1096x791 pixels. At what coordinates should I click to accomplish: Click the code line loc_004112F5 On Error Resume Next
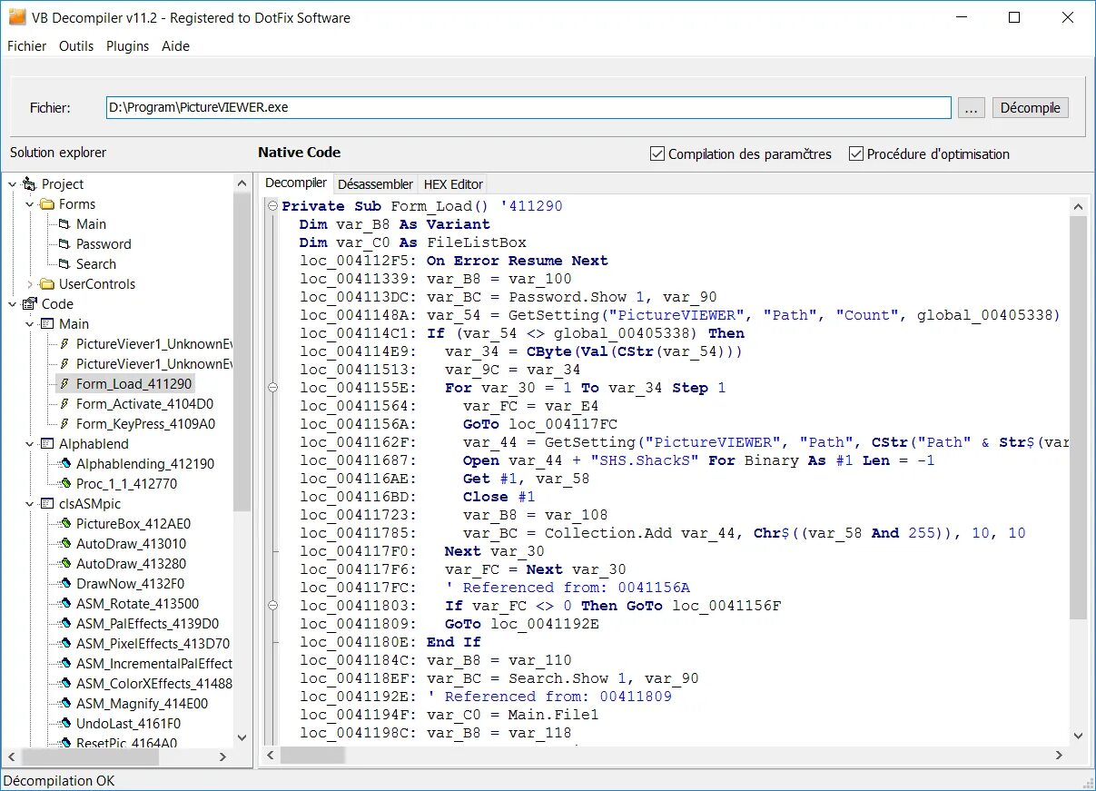pyautogui.click(x=454, y=261)
